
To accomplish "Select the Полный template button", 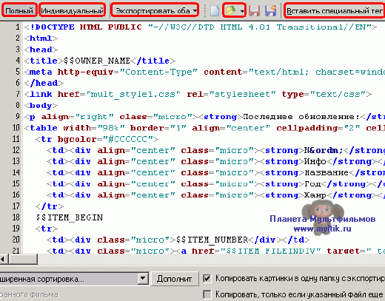I will tap(19, 10).
